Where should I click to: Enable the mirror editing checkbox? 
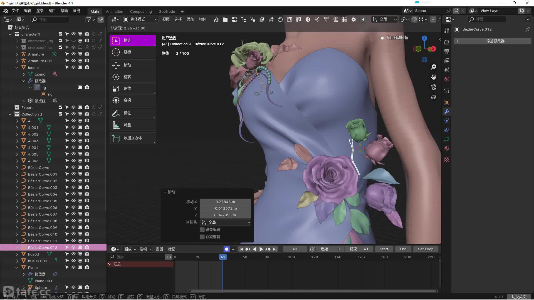click(202, 229)
